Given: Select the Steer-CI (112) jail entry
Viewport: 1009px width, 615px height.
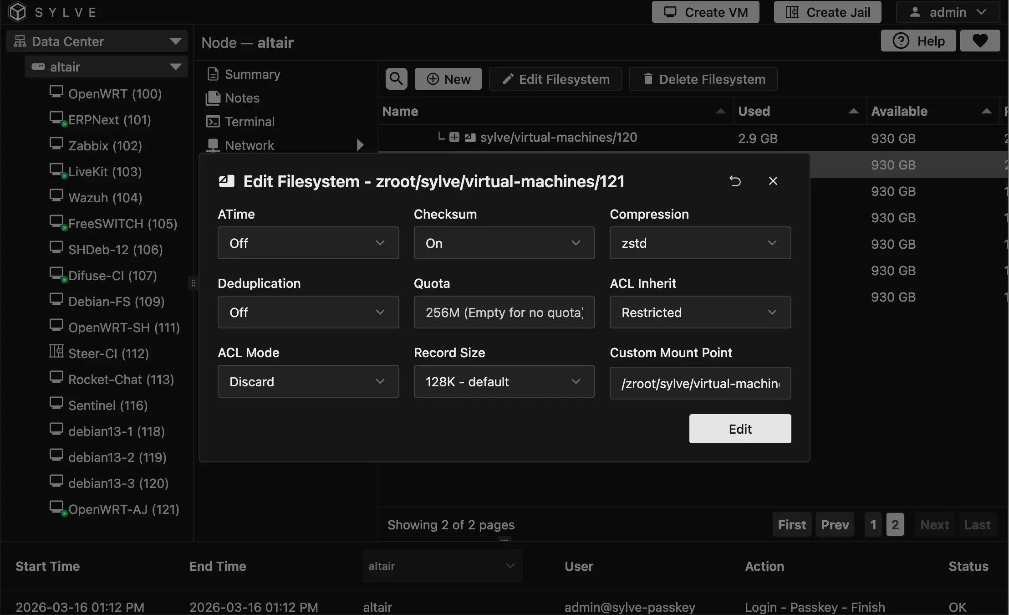Looking at the screenshot, I should (x=108, y=354).
